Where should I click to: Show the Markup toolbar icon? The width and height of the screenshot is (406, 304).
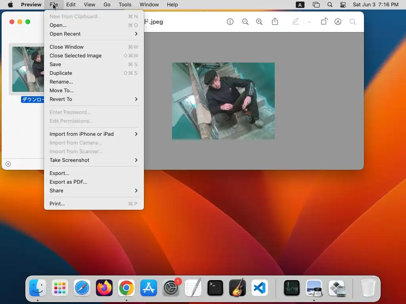click(x=338, y=22)
